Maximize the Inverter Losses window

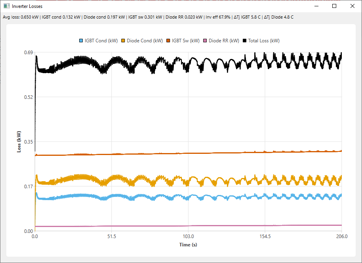(x=334, y=6)
